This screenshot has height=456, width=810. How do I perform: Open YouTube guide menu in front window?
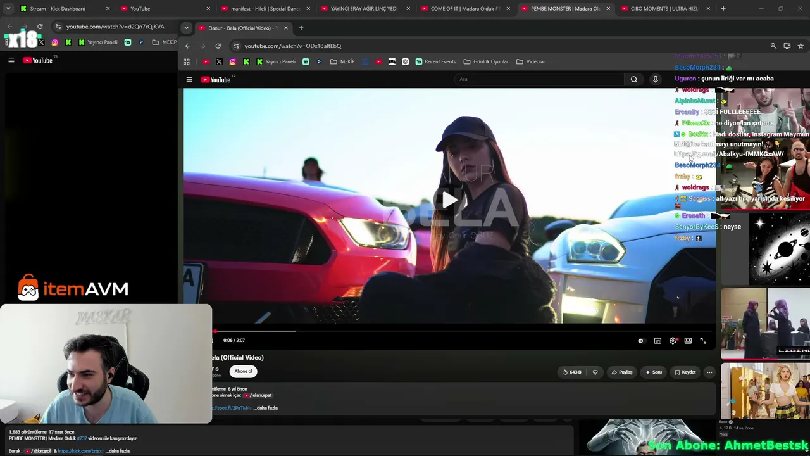click(x=189, y=79)
